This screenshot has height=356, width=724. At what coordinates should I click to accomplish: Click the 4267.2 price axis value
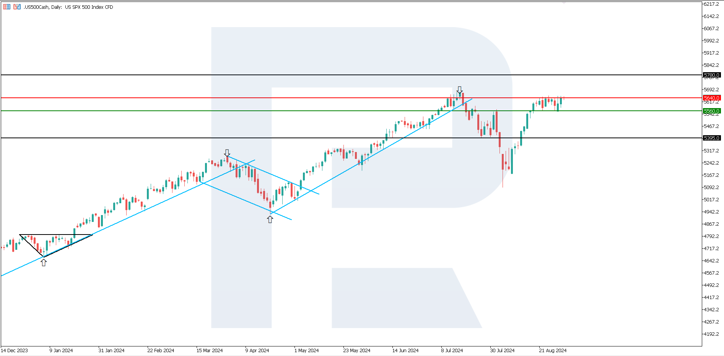tap(711, 322)
